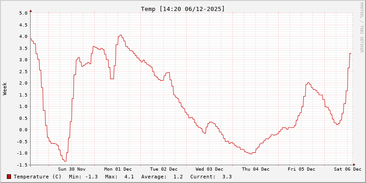Click the y-axis arrowhead at top
This screenshot has width=366, height=183.
tap(31, 10)
